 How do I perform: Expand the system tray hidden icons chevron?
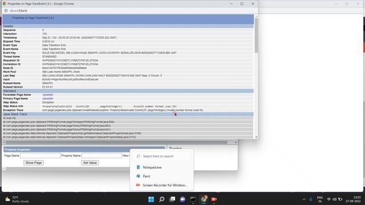(x=304, y=199)
